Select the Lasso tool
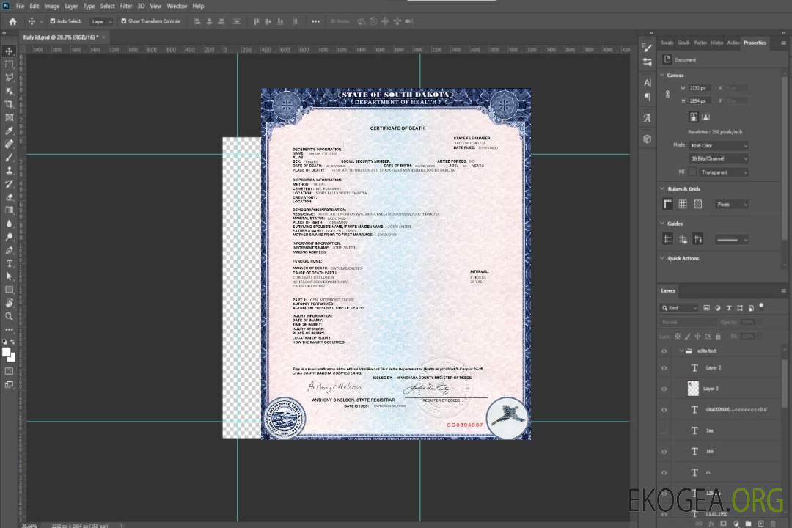This screenshot has height=528, width=792. 9,77
